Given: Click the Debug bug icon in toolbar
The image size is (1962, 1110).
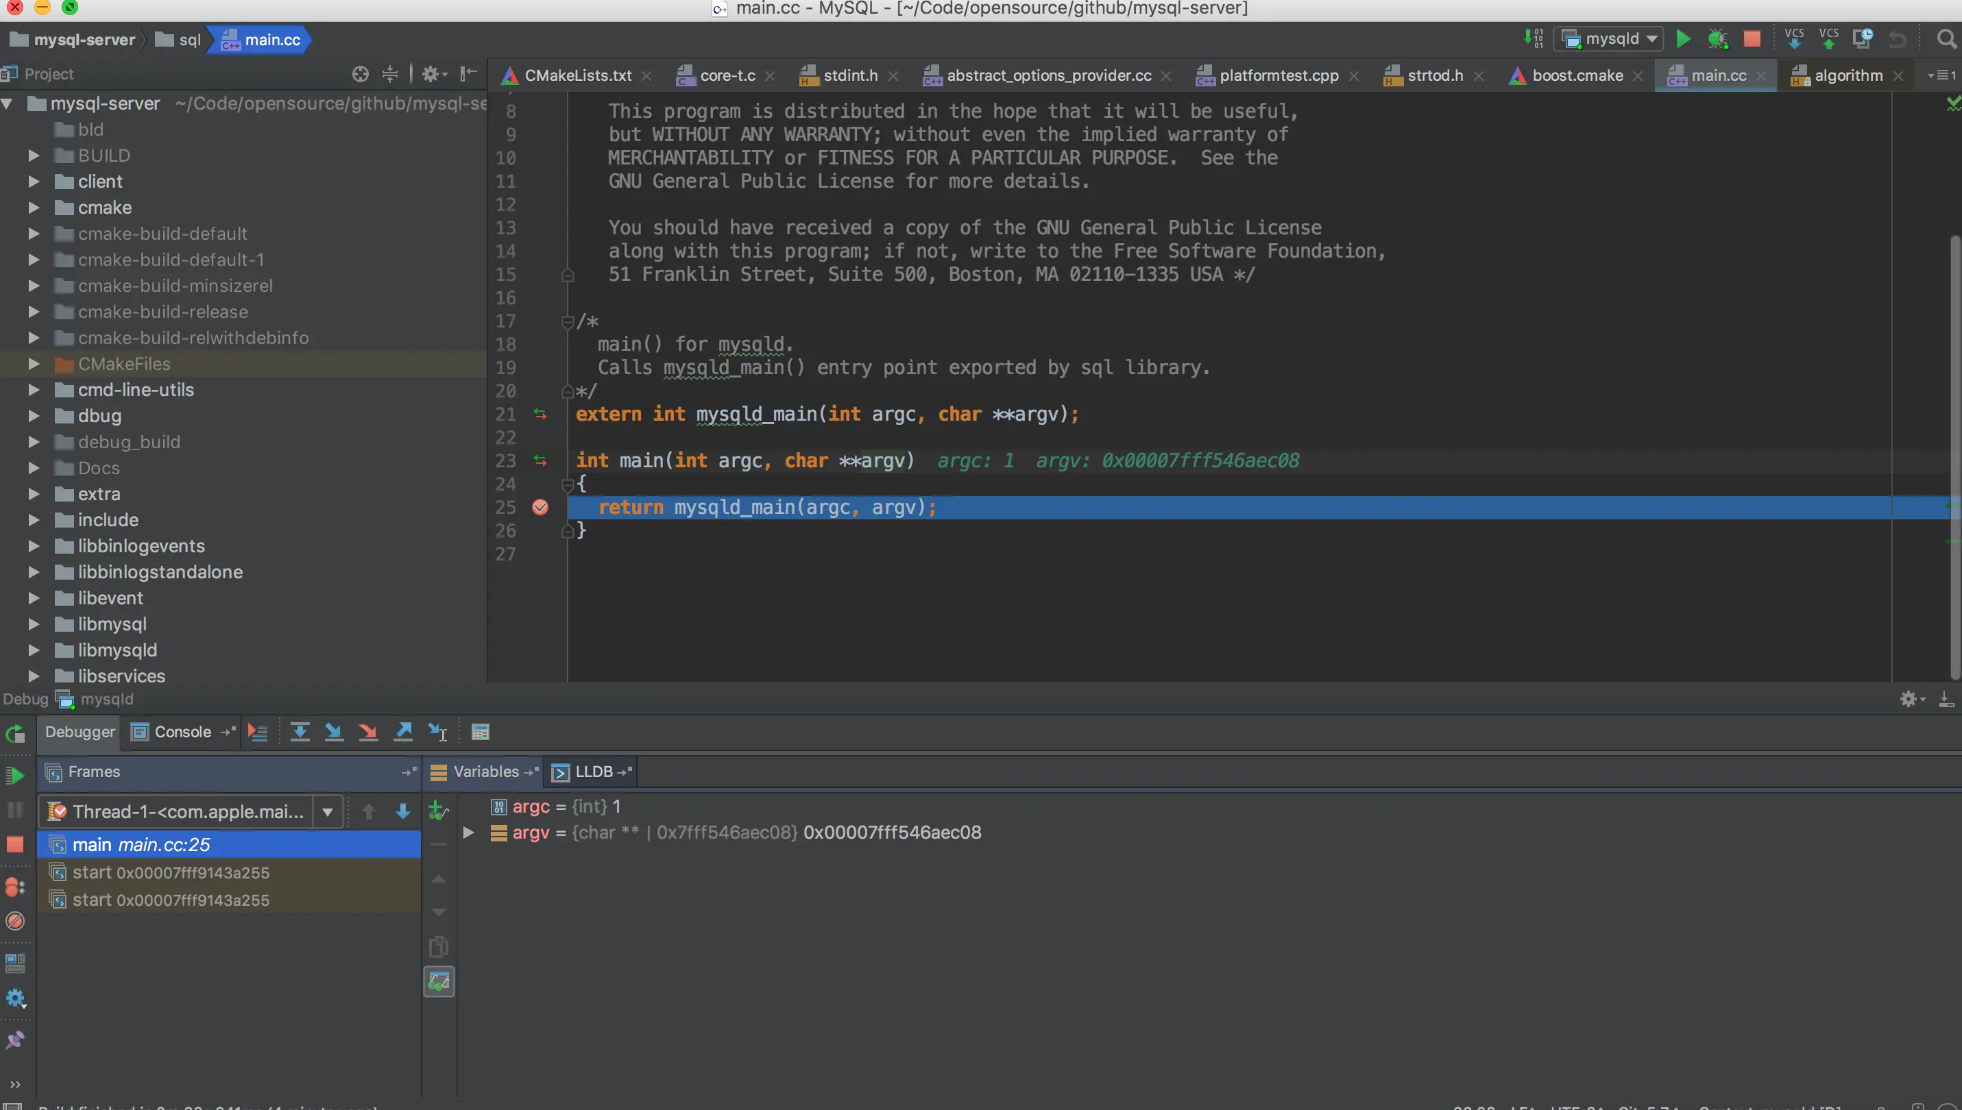Looking at the screenshot, I should pos(1717,39).
